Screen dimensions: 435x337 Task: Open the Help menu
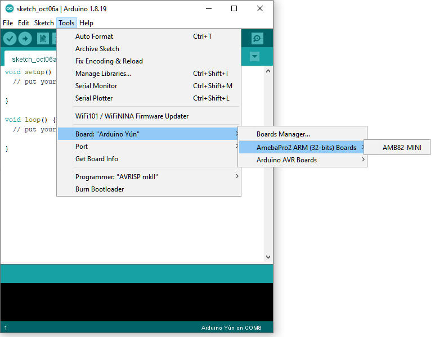86,23
